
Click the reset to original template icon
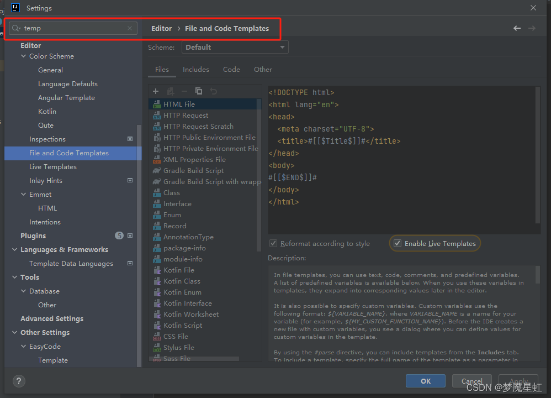point(213,92)
